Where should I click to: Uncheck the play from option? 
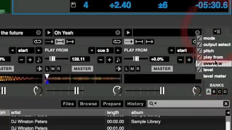213,57
